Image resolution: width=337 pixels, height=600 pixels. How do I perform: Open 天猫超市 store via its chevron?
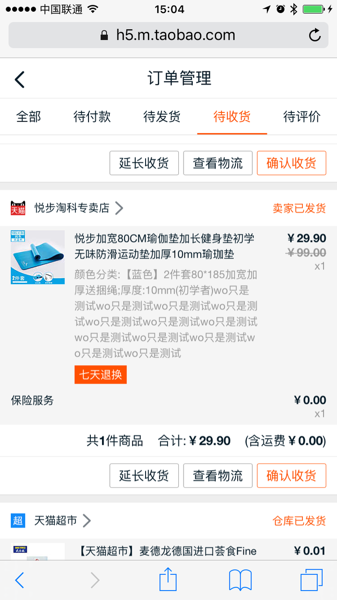pyautogui.click(x=87, y=520)
